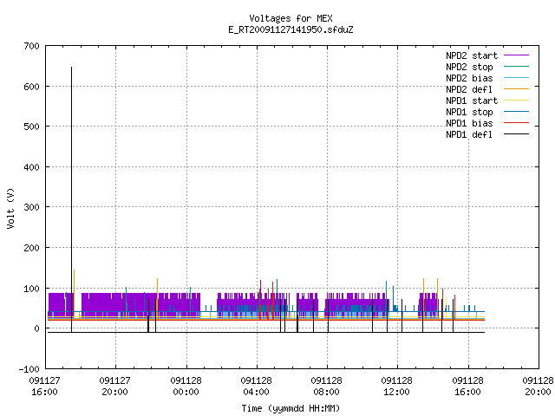The width and height of the screenshot is (555, 416).
Task: Click the E_RT20091127141950.sfduZ file name subtitle
Action: click(x=291, y=29)
